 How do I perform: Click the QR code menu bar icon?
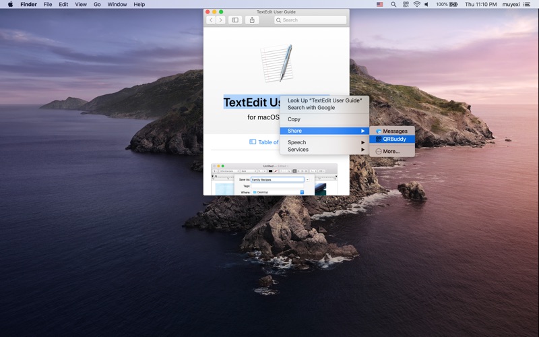(406, 4)
